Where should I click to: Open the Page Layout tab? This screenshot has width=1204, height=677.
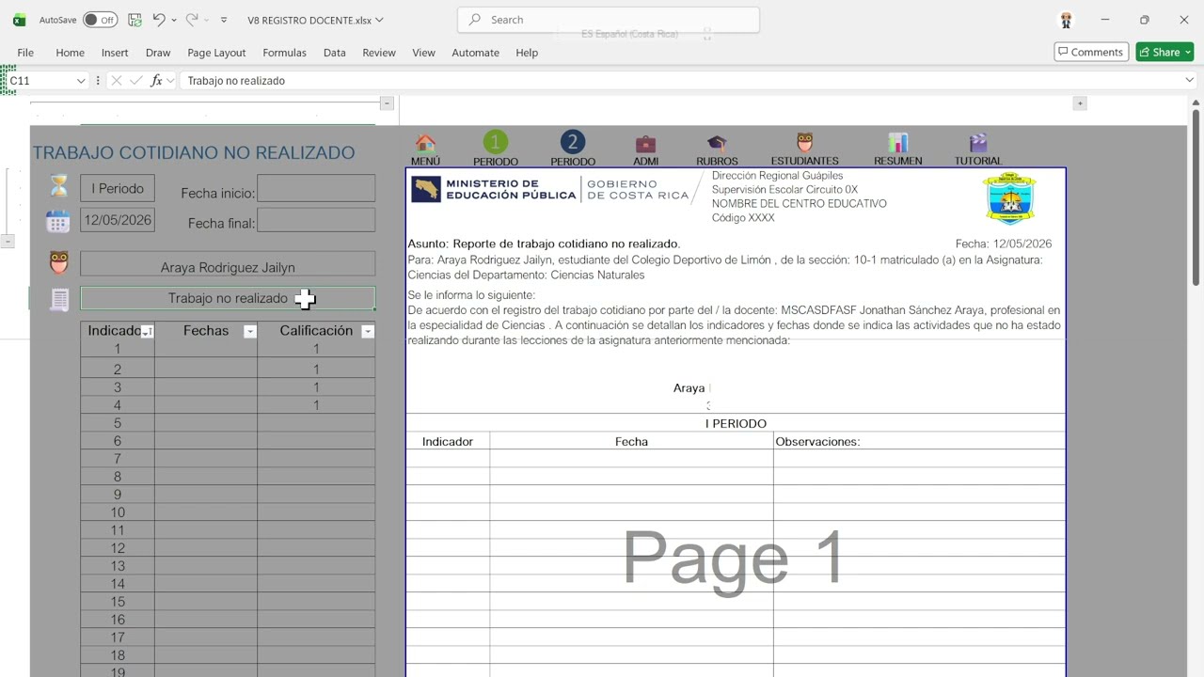click(216, 53)
